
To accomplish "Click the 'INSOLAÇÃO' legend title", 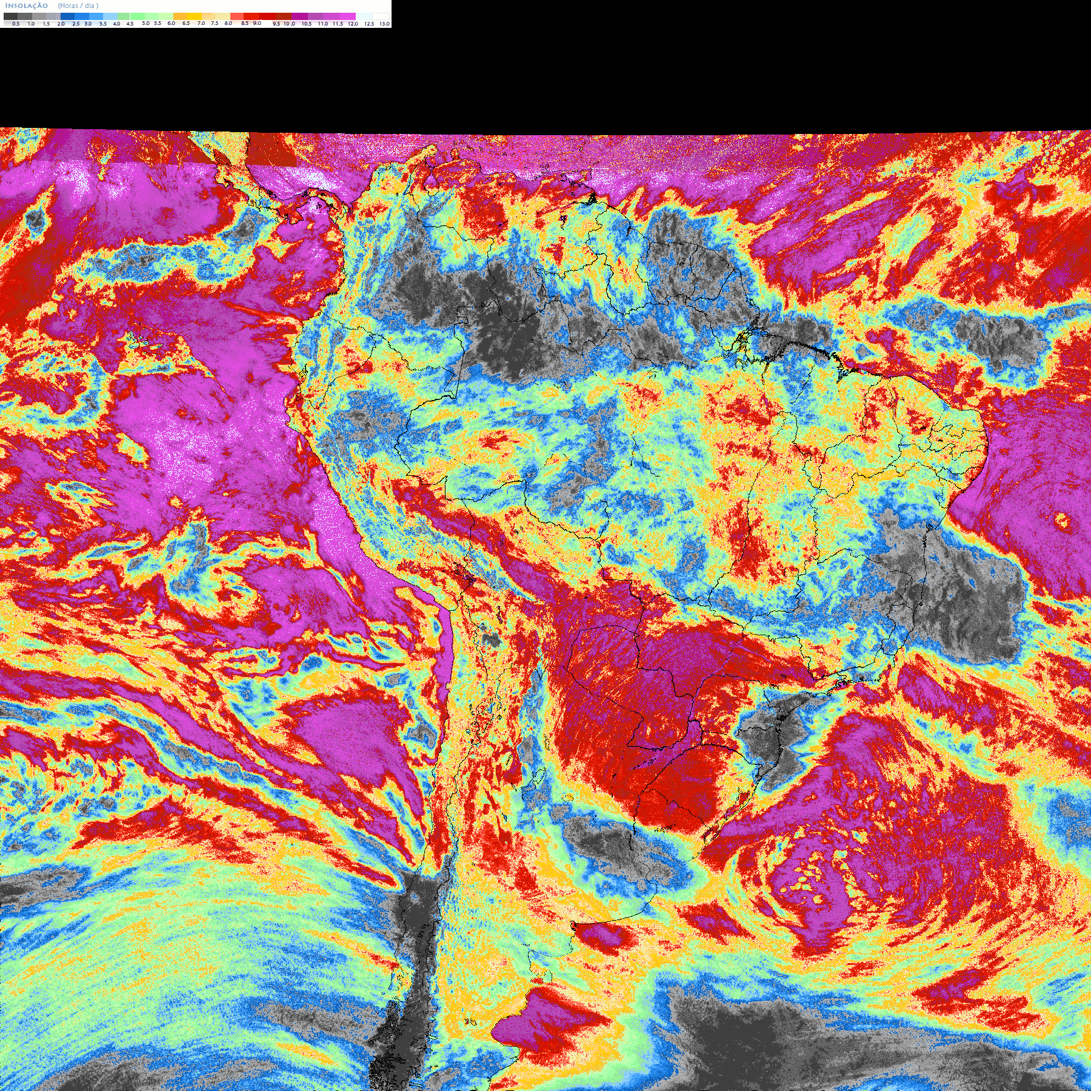I will (27, 5).
